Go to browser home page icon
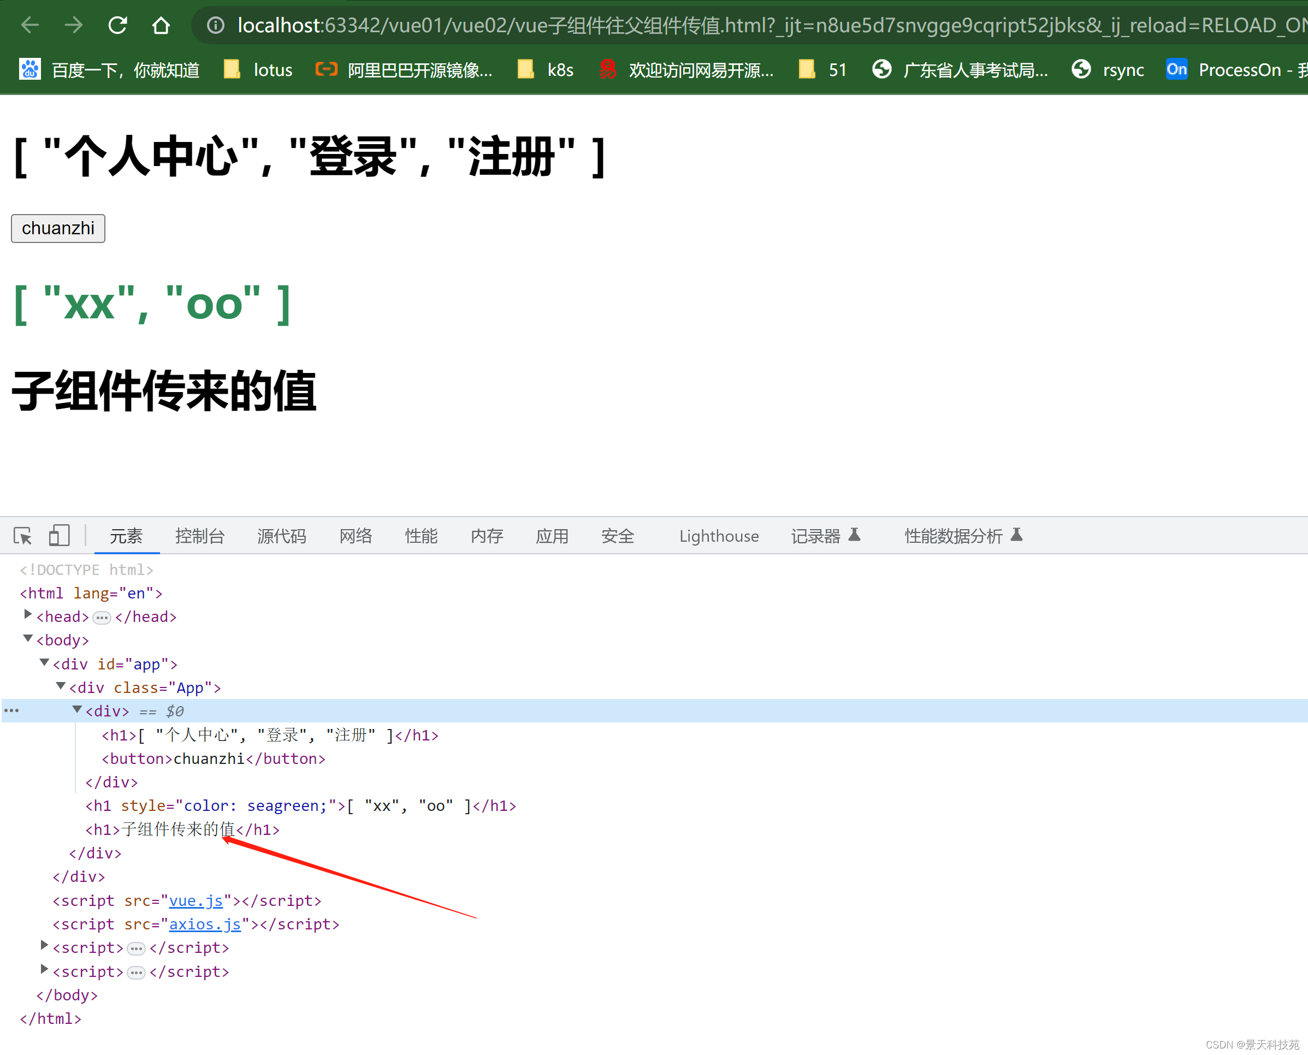Image resolution: width=1308 pixels, height=1055 pixels. click(x=161, y=25)
